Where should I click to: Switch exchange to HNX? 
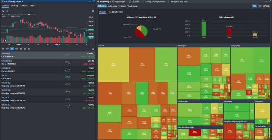(259, 6)
